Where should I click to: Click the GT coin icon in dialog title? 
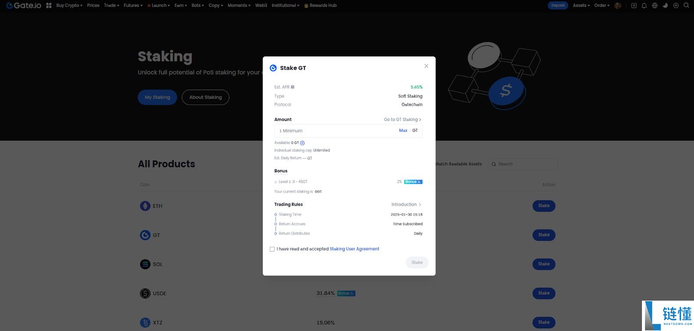point(273,68)
